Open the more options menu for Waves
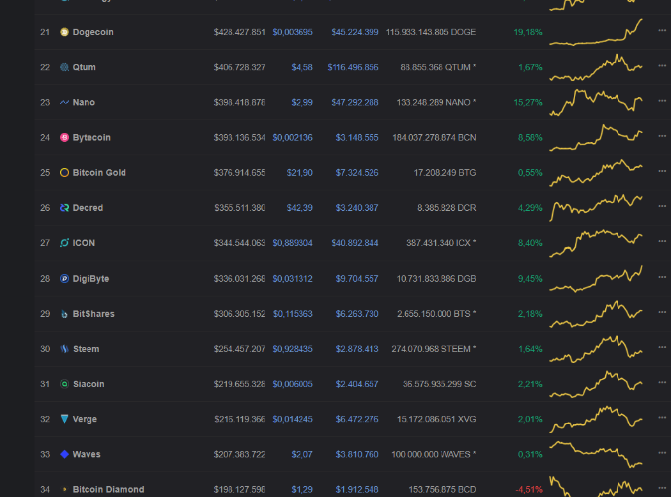The height and width of the screenshot is (497, 671). (662, 452)
